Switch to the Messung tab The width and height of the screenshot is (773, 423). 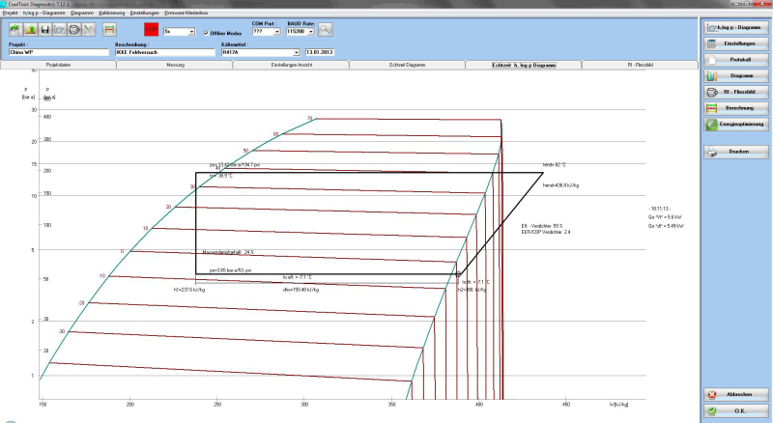[175, 65]
